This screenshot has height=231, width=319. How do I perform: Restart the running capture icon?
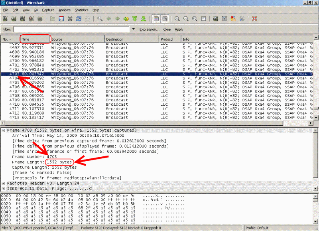coord(40,19)
